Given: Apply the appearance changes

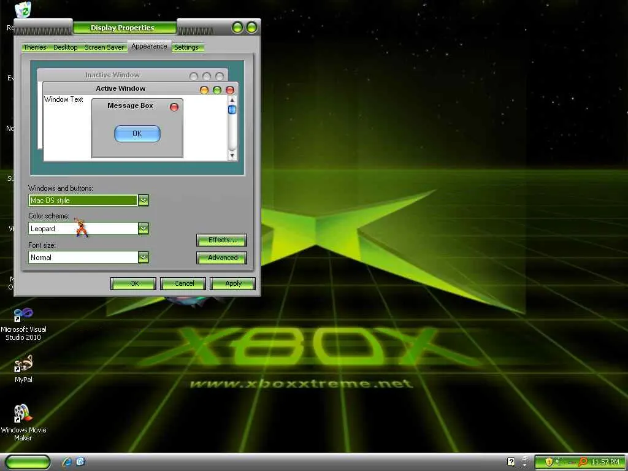Looking at the screenshot, I should [x=232, y=283].
